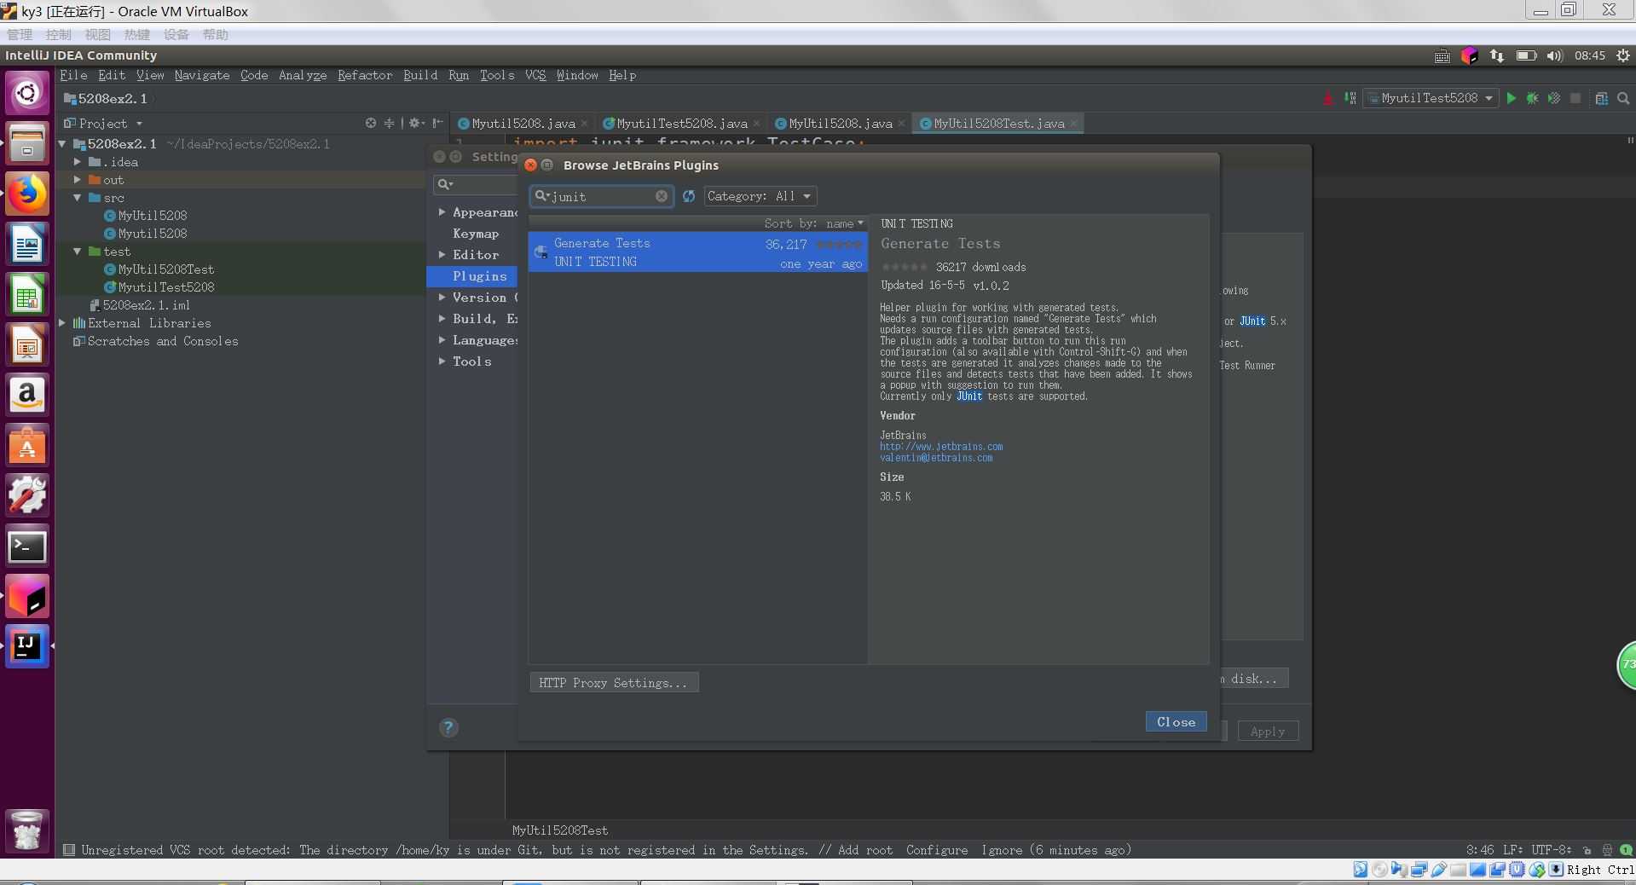Open volume indicator in top panel
Image resolution: width=1636 pixels, height=885 pixels.
tap(1555, 55)
